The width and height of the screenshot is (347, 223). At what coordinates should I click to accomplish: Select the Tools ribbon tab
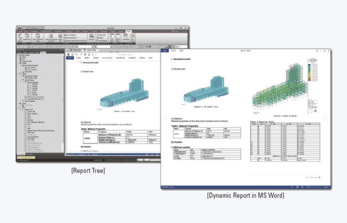tap(128, 32)
